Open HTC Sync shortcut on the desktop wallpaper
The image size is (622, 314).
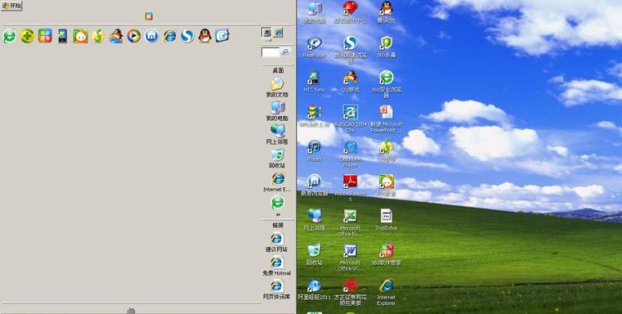[x=314, y=82]
